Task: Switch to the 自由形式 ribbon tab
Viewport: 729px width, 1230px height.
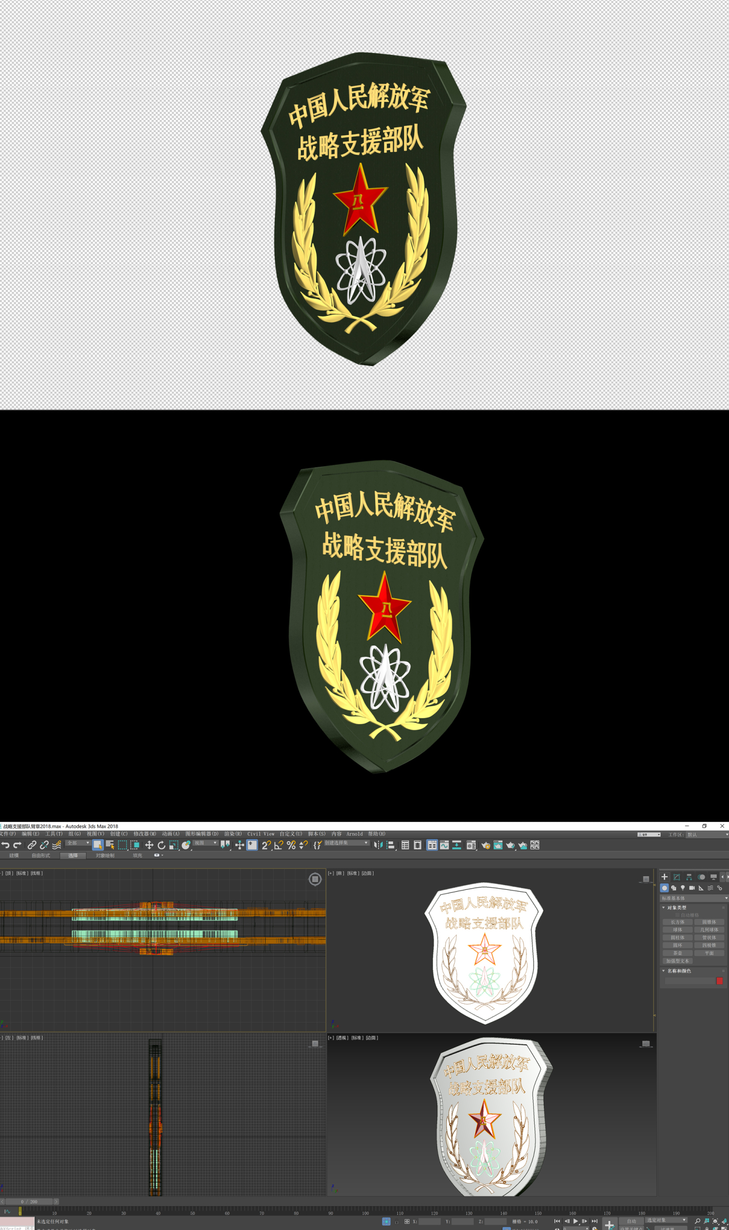Action: [41, 855]
